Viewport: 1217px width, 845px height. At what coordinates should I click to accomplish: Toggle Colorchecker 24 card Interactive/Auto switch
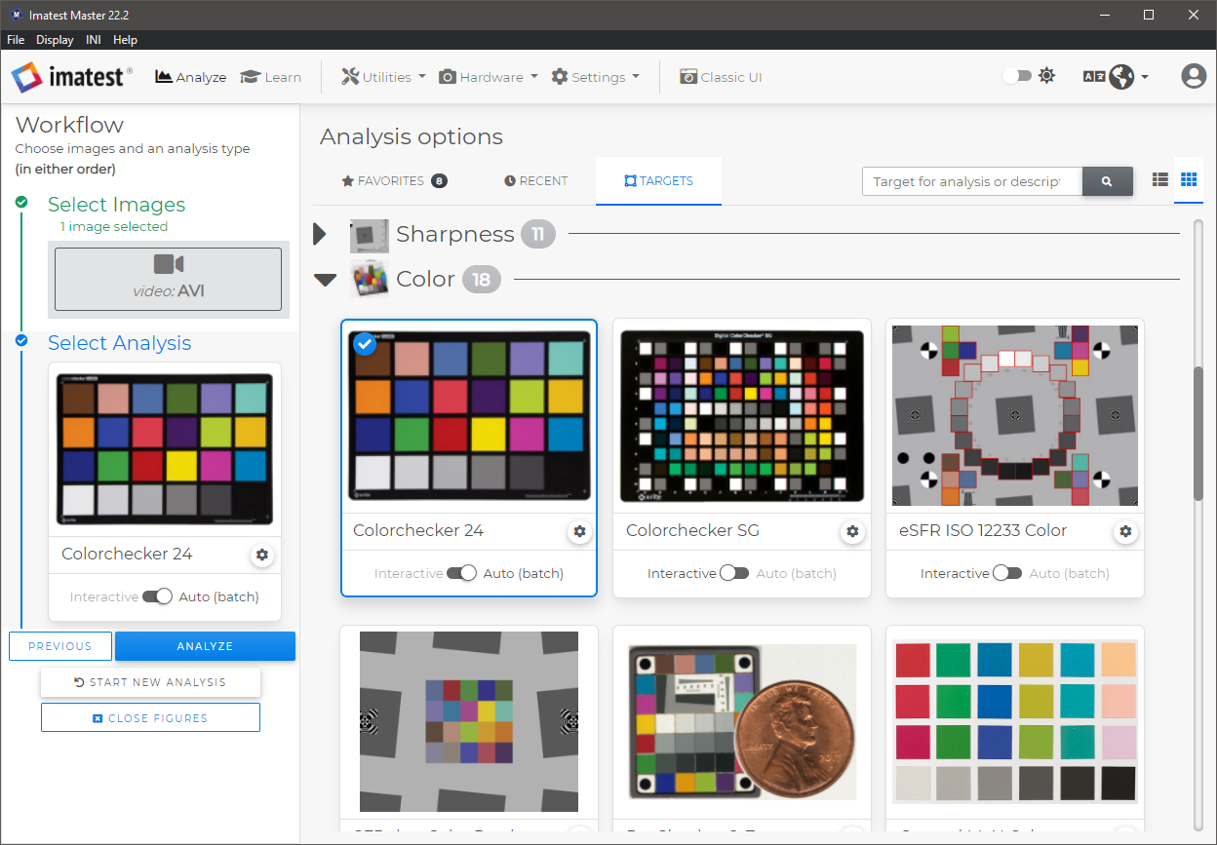click(x=462, y=573)
